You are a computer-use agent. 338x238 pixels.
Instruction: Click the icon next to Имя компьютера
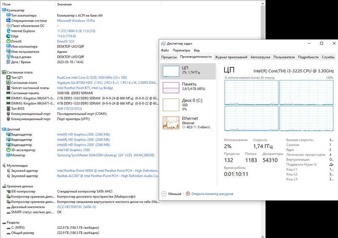point(8,46)
